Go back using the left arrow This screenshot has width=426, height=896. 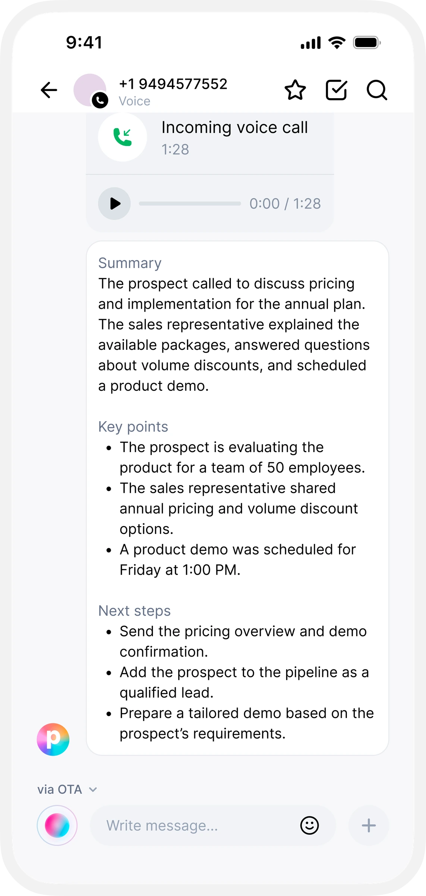click(x=49, y=90)
